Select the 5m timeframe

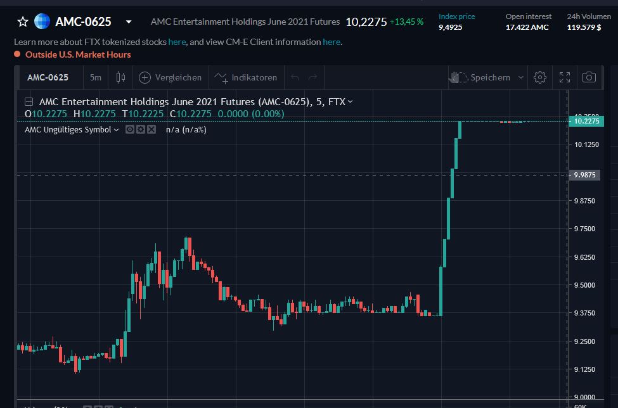pos(95,77)
